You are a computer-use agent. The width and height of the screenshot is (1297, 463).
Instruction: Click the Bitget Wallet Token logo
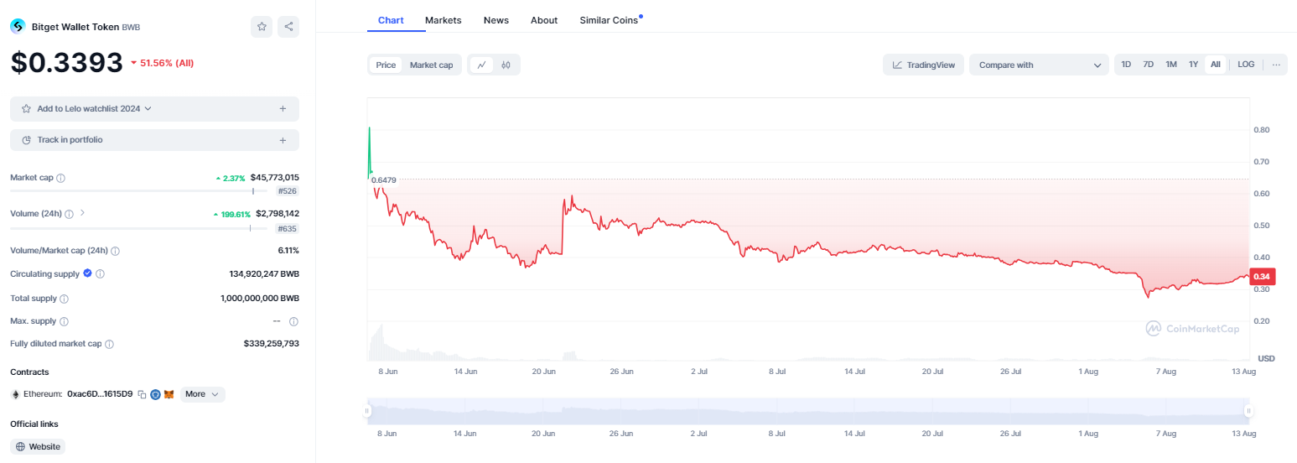click(x=18, y=27)
